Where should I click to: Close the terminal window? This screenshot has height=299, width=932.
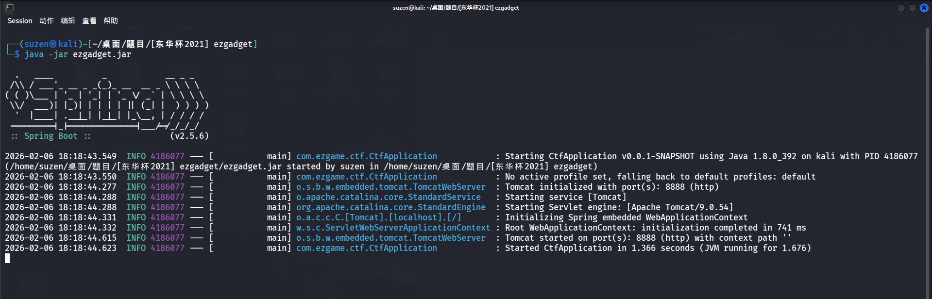tap(924, 8)
